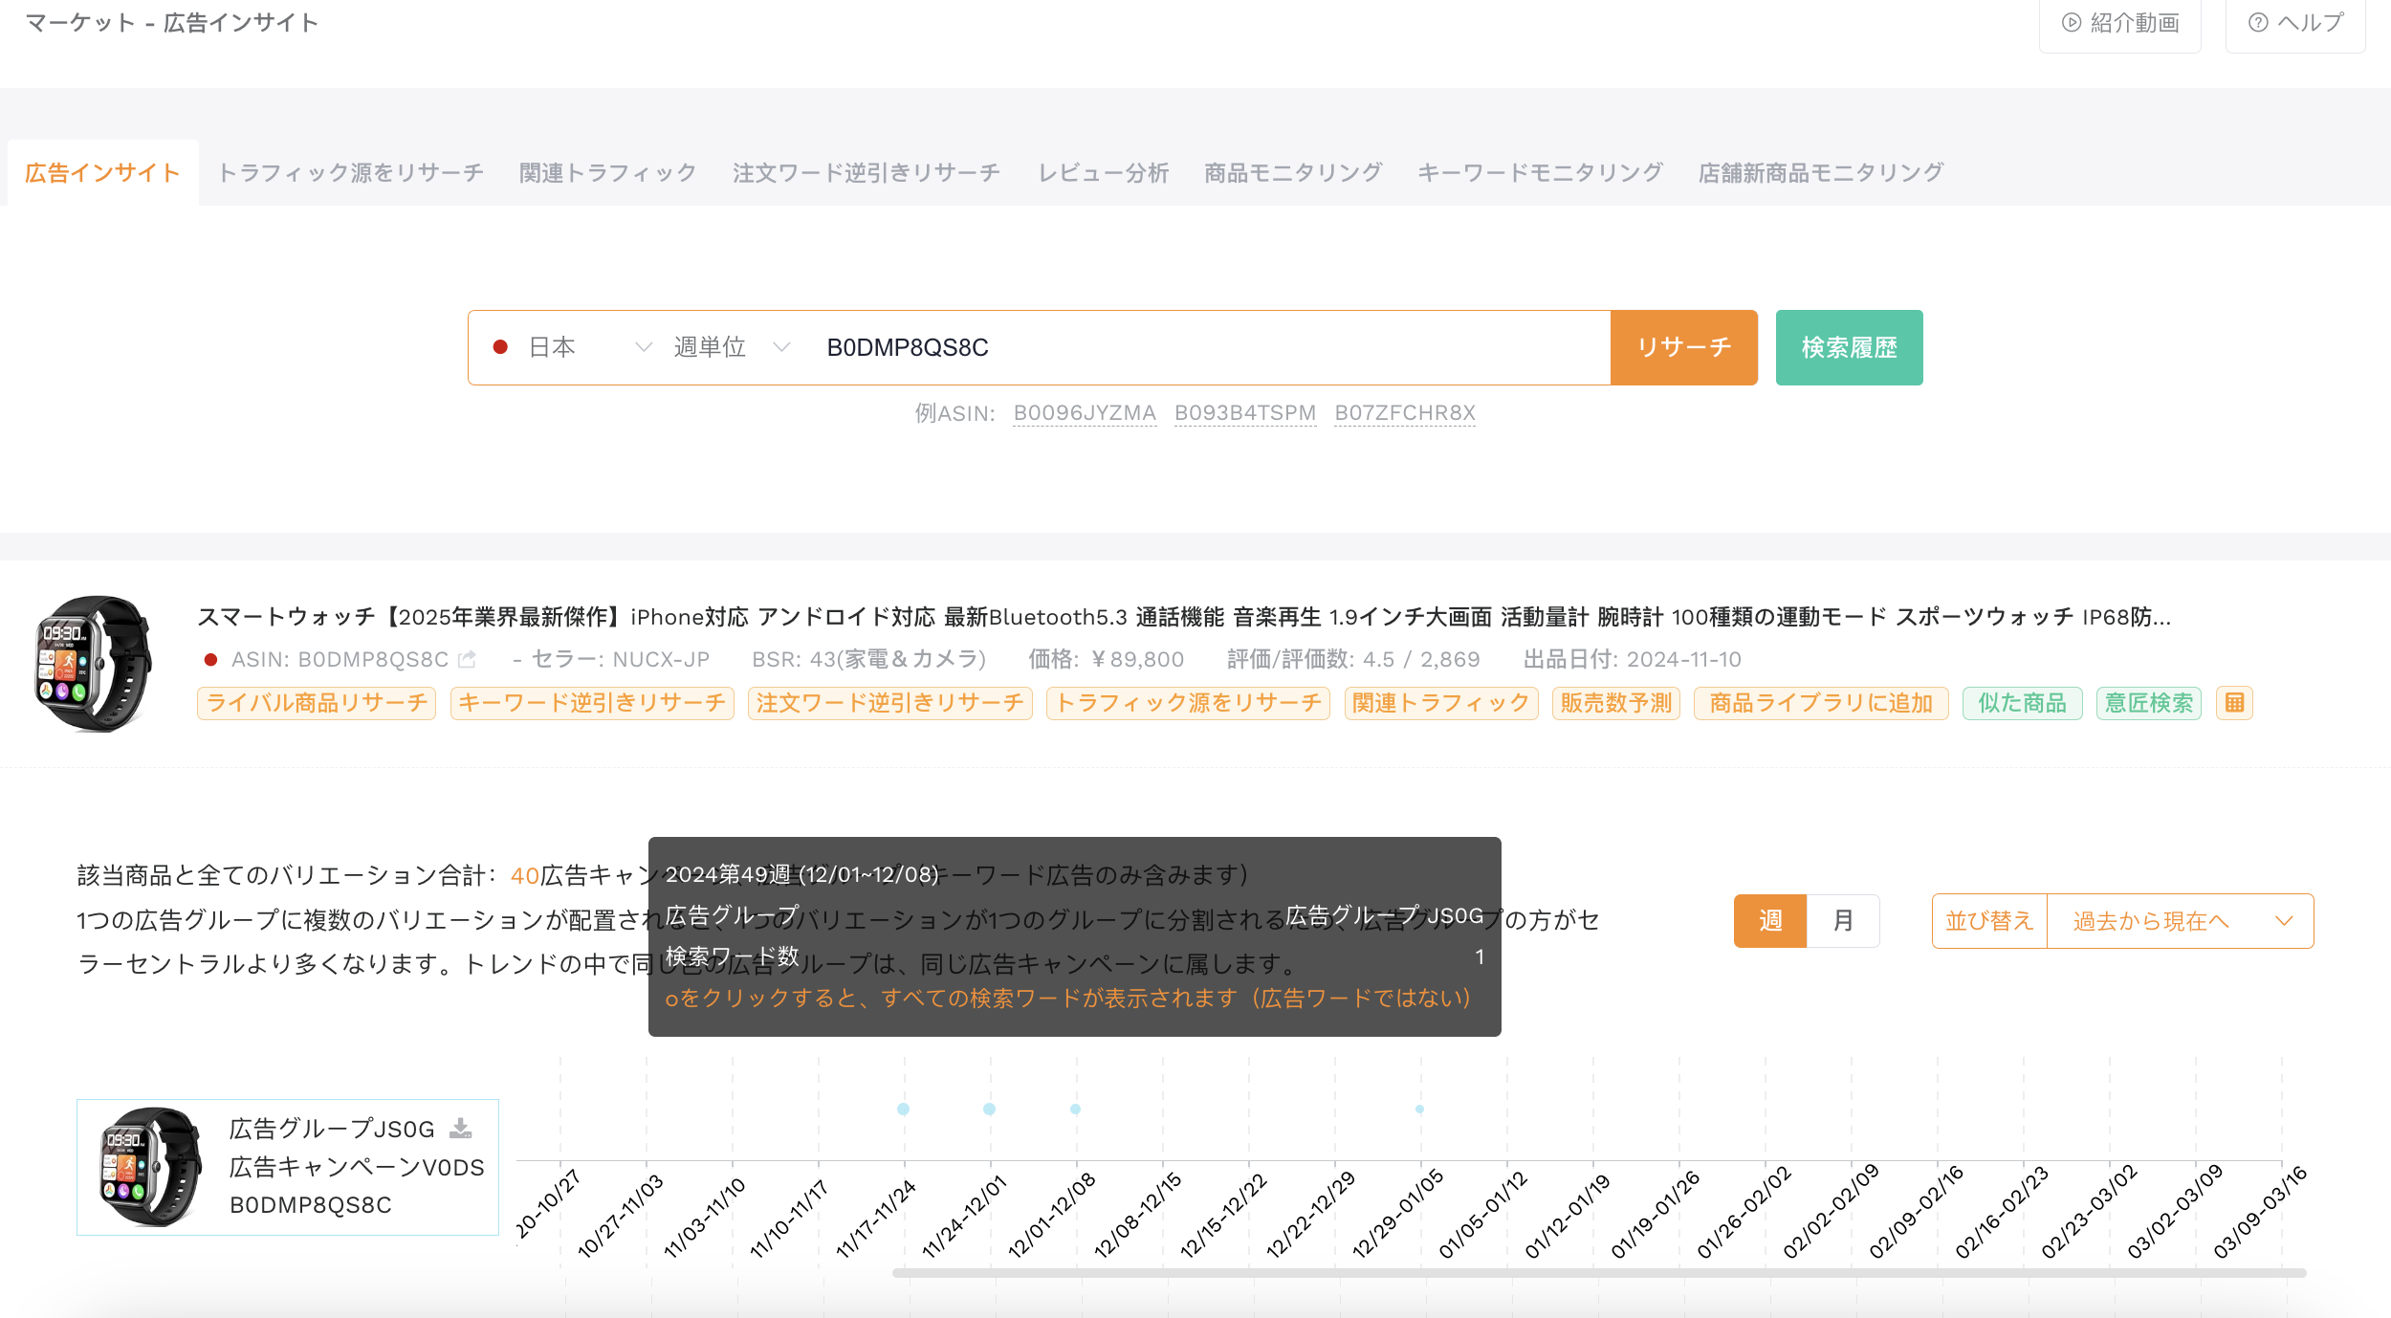2391x1318 pixels.
Task: Click the data point for 12/29-01/05
Action: pyautogui.click(x=1419, y=1109)
